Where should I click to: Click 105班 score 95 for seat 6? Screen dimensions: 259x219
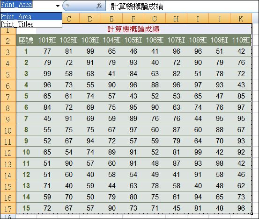[133, 107]
